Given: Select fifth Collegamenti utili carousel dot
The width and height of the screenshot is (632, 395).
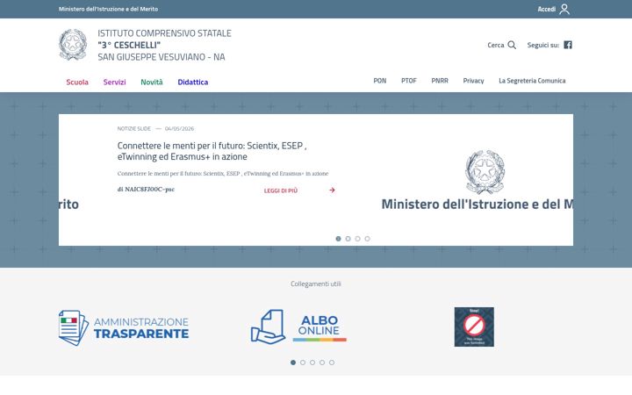Looking at the screenshot, I should [332, 363].
